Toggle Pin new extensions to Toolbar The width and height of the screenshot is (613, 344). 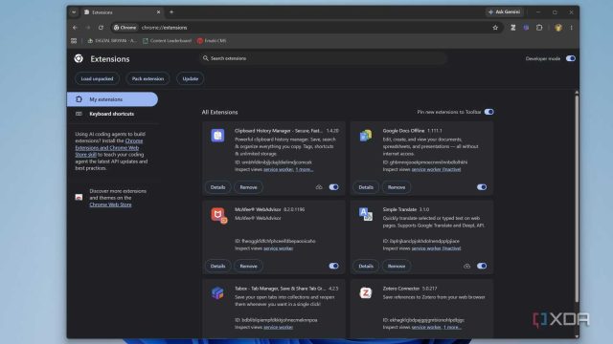point(488,112)
